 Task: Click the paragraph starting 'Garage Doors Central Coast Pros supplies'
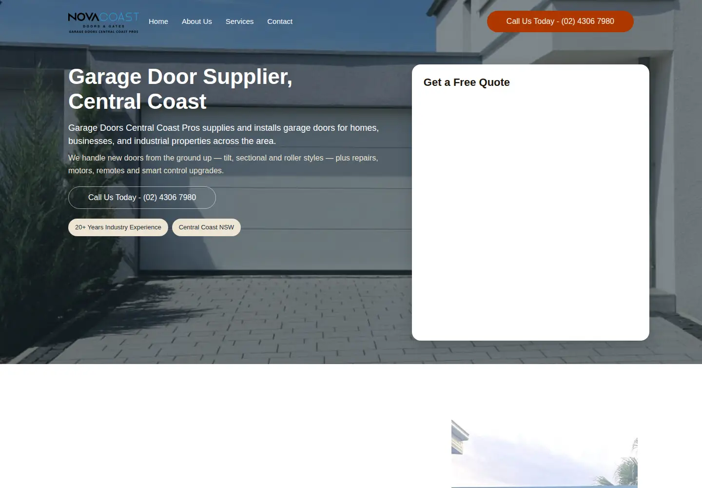[223, 134]
